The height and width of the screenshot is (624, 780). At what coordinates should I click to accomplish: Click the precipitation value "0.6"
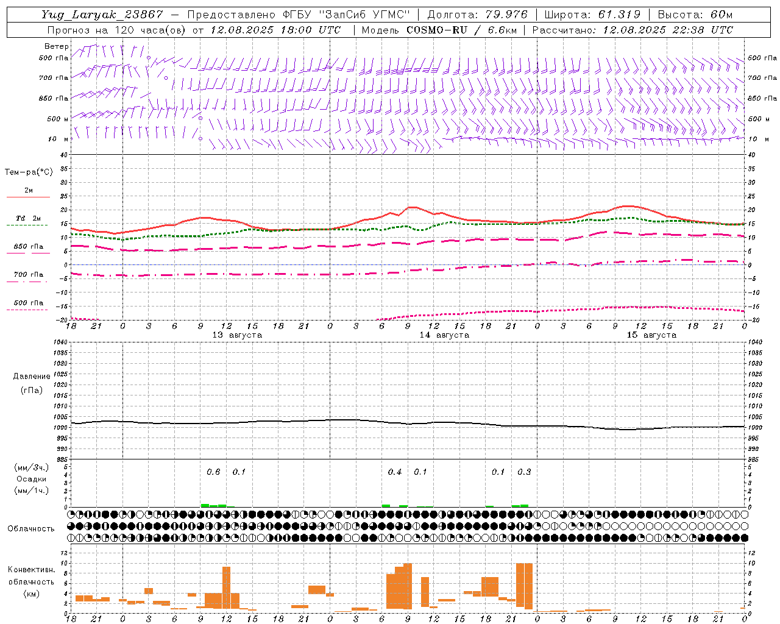point(213,472)
